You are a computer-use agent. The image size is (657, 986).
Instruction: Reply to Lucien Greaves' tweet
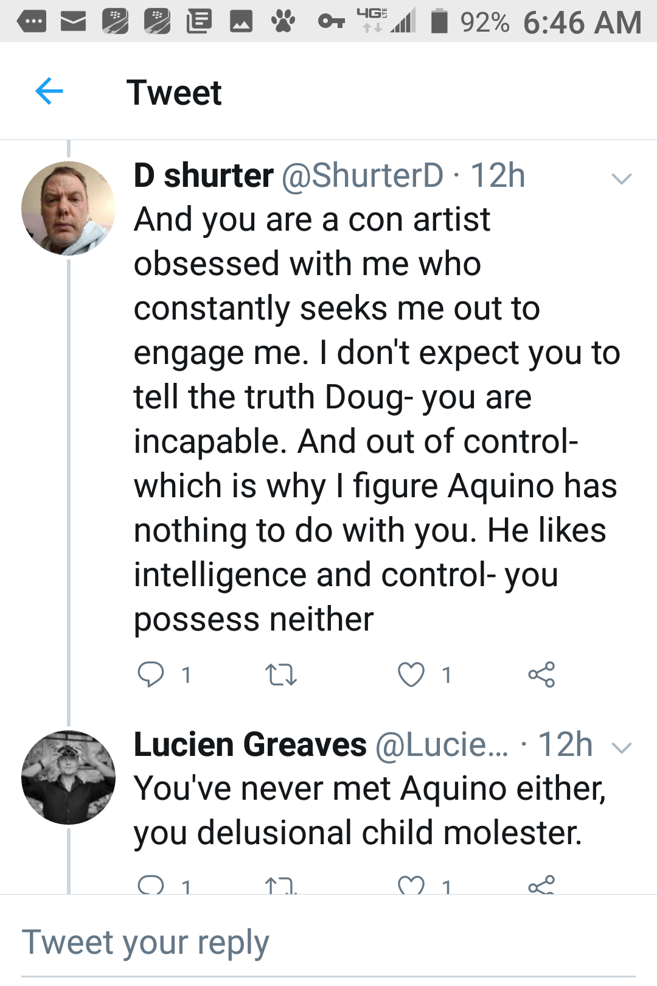click(151, 884)
